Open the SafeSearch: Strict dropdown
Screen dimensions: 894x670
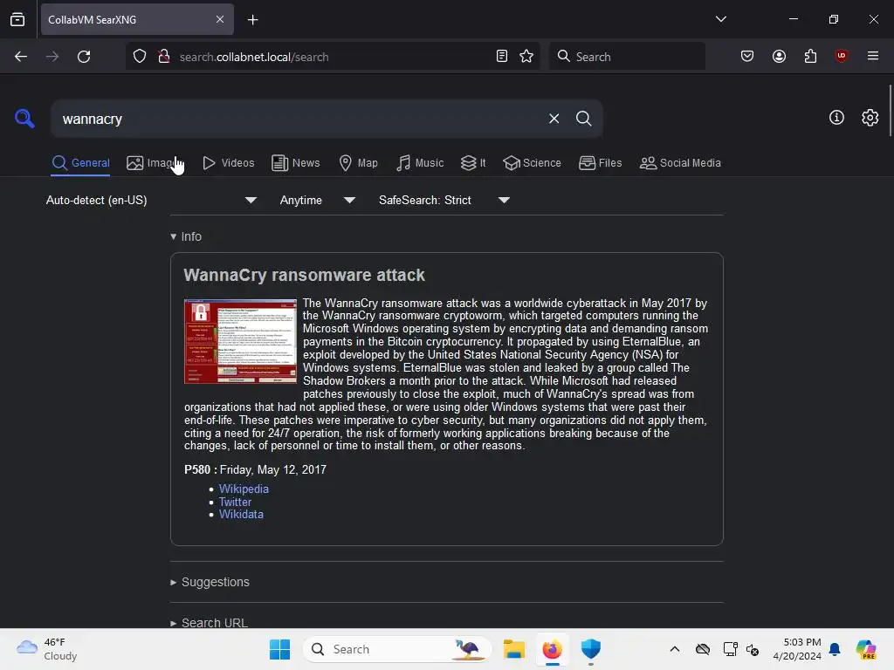[x=444, y=200]
